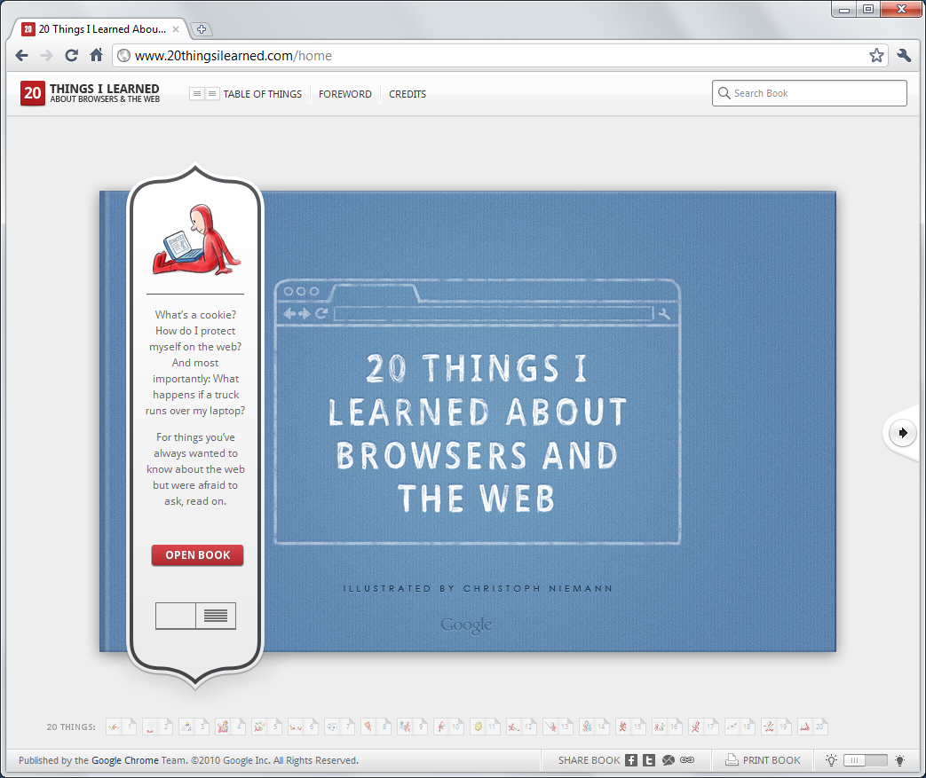Jump to thing 13 thumbnail
Image resolution: width=926 pixels, height=778 pixels.
[x=558, y=727]
